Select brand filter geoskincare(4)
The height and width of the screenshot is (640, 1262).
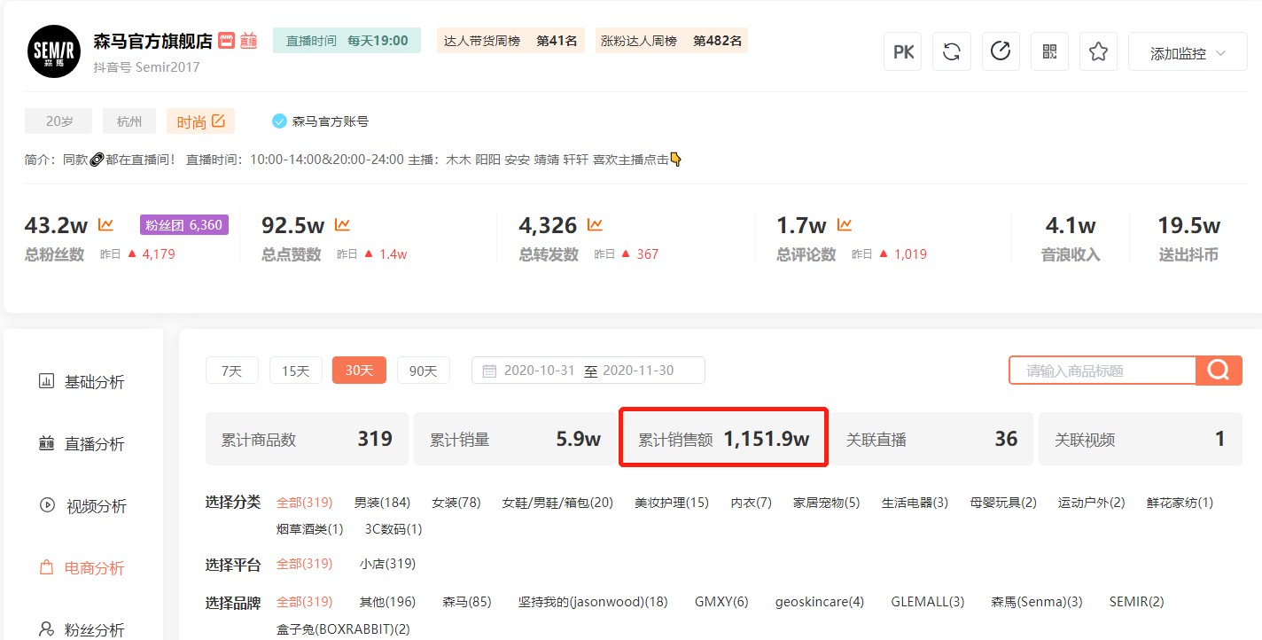pyautogui.click(x=820, y=602)
